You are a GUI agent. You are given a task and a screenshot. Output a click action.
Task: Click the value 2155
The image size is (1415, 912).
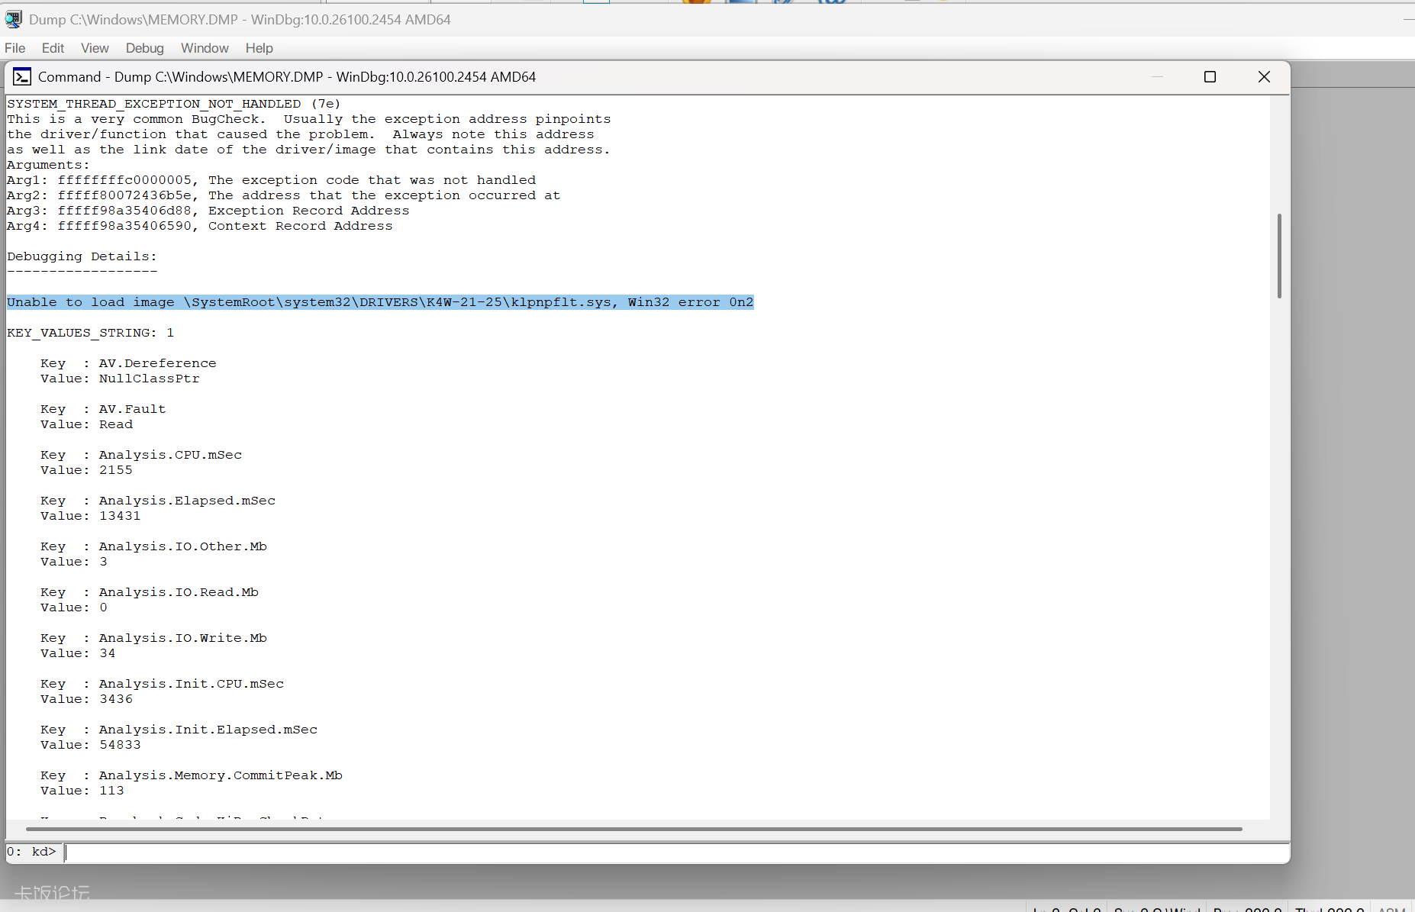click(x=116, y=470)
